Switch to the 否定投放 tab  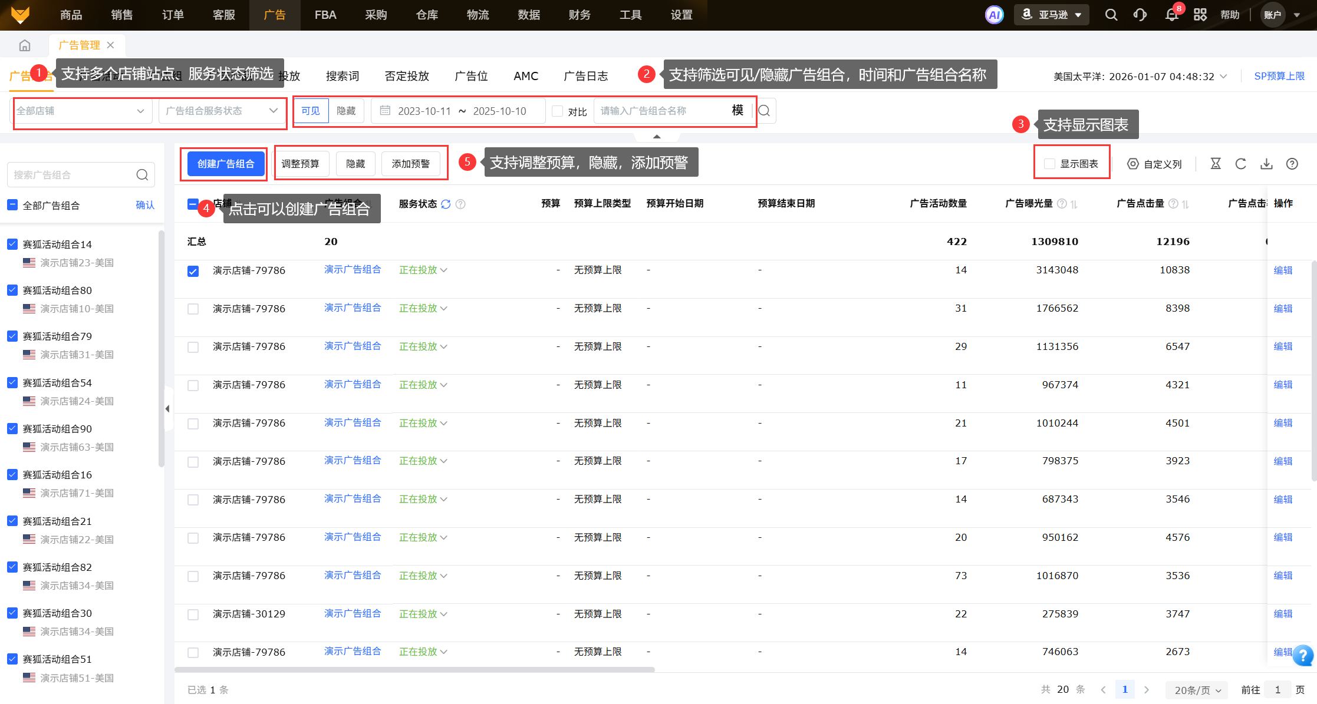[407, 76]
